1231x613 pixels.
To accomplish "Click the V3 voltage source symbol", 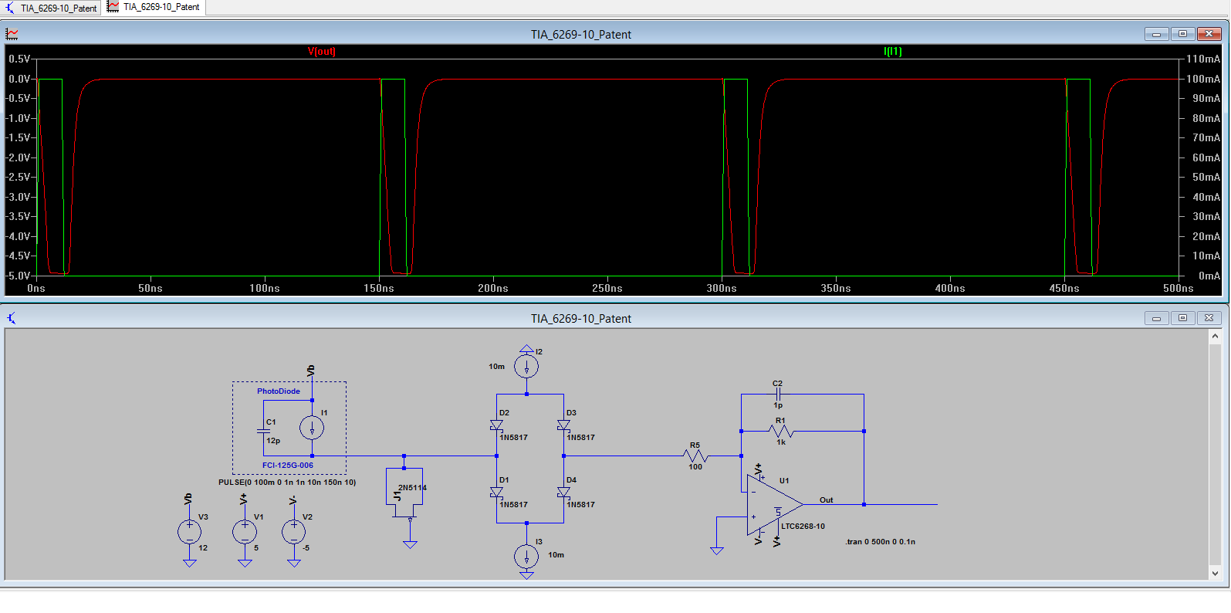I will (x=189, y=531).
